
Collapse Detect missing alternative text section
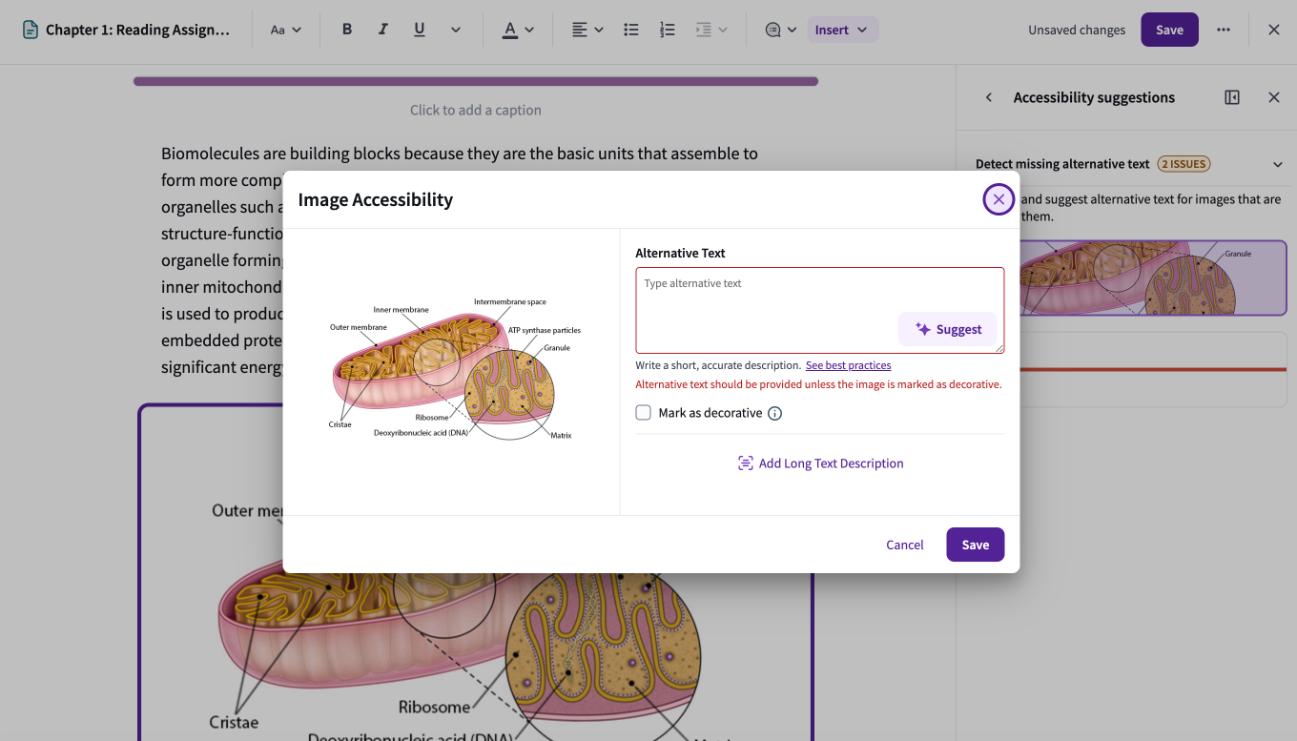(x=1278, y=164)
